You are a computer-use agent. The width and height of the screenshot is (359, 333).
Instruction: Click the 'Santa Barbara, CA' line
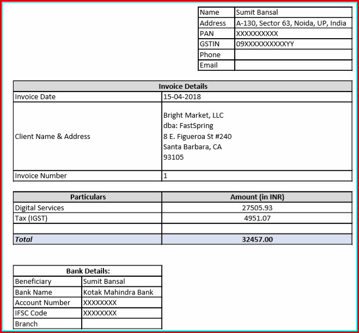pos(192,147)
